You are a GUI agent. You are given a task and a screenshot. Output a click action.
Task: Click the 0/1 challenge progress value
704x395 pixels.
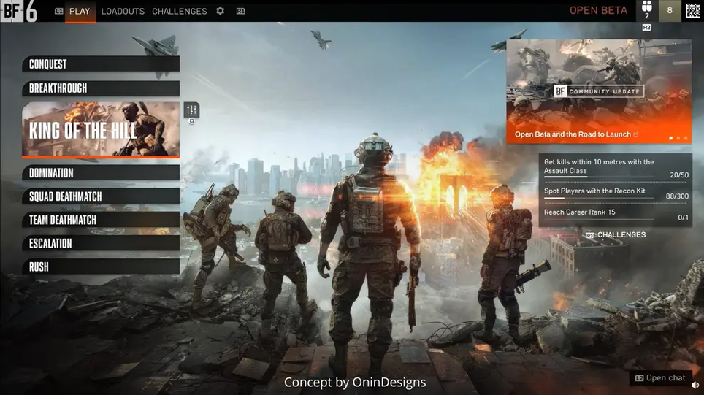pos(683,218)
